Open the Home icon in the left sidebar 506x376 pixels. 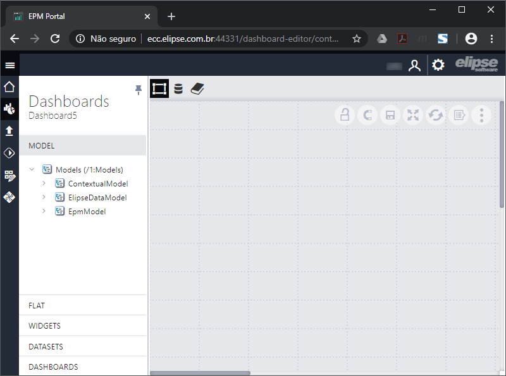[x=9, y=87]
